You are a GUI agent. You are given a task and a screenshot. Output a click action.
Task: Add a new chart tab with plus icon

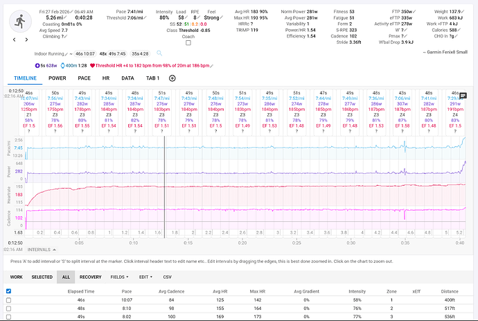click(172, 78)
